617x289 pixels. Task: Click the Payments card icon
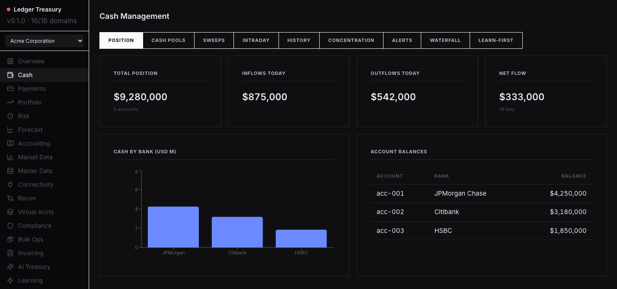10,89
